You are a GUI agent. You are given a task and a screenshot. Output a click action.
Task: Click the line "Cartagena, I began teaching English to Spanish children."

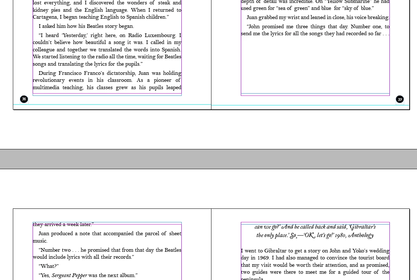point(101,17)
